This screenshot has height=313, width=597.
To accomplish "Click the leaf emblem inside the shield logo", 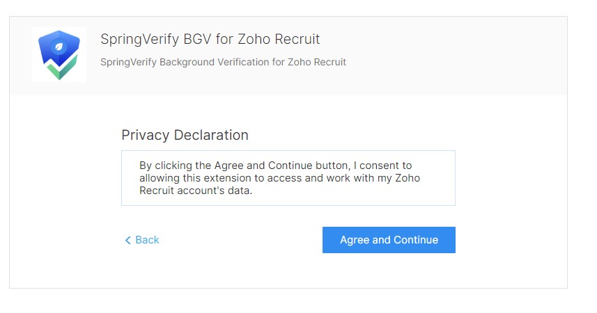I will click(59, 47).
